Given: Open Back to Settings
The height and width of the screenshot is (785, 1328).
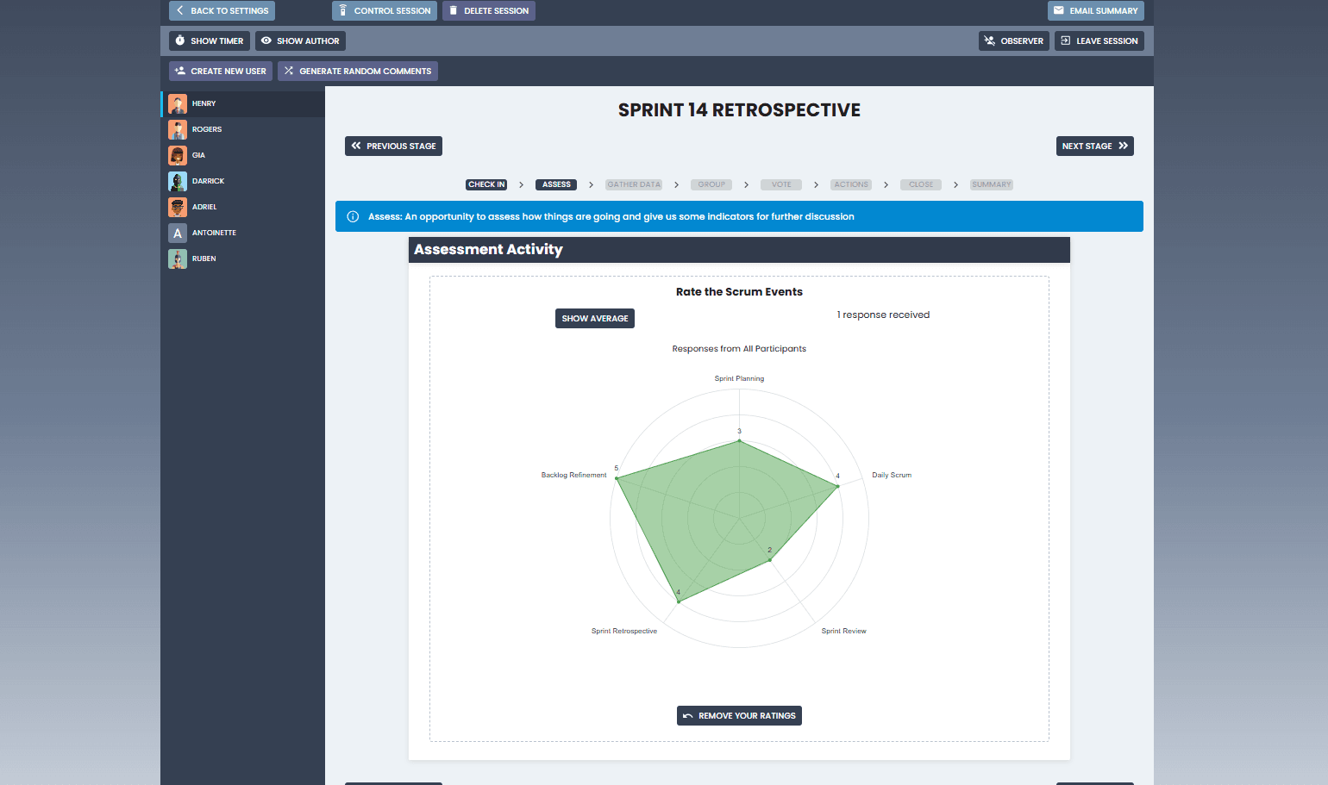Looking at the screenshot, I should [222, 11].
